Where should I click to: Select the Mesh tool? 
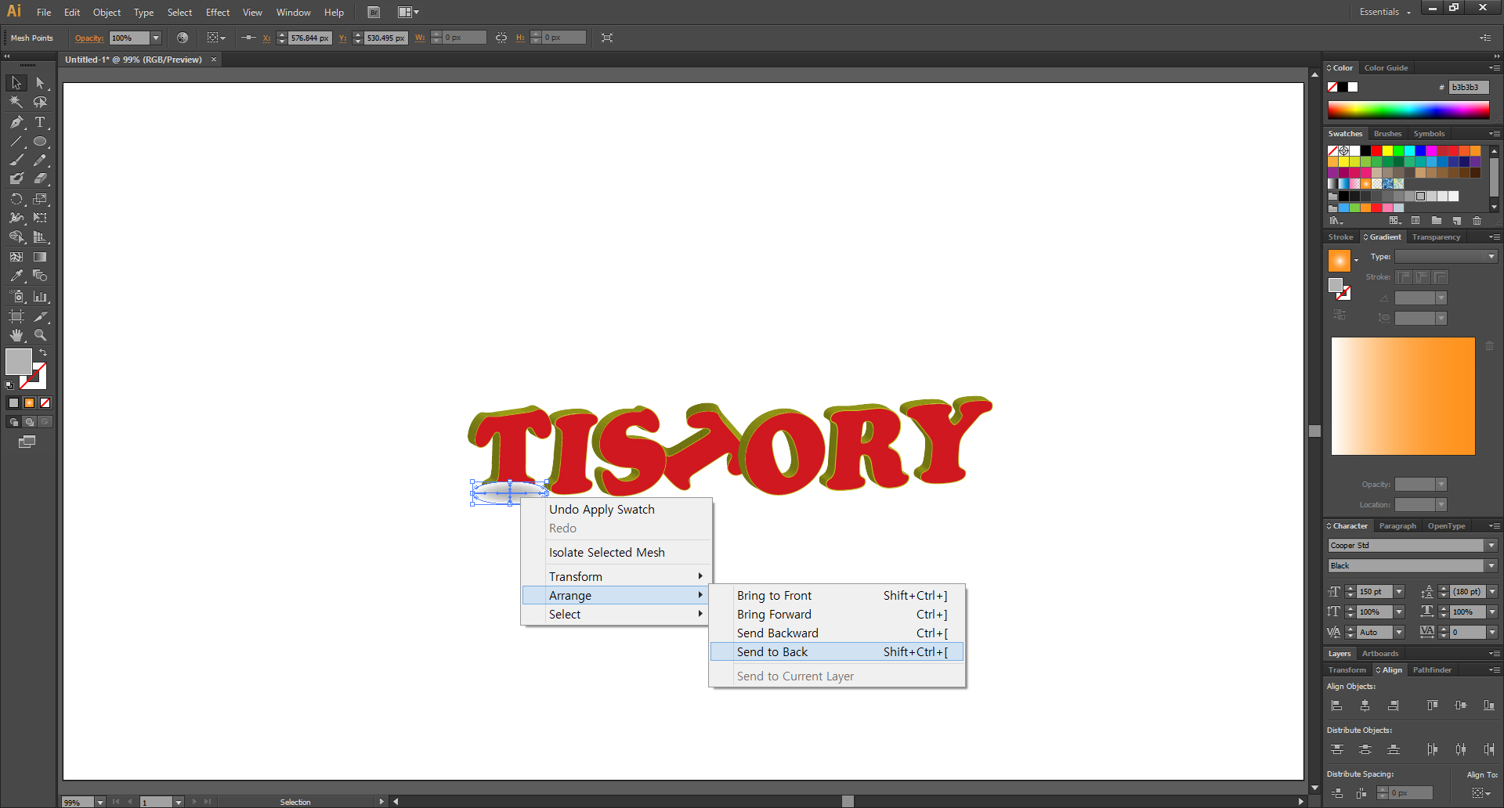[16, 257]
